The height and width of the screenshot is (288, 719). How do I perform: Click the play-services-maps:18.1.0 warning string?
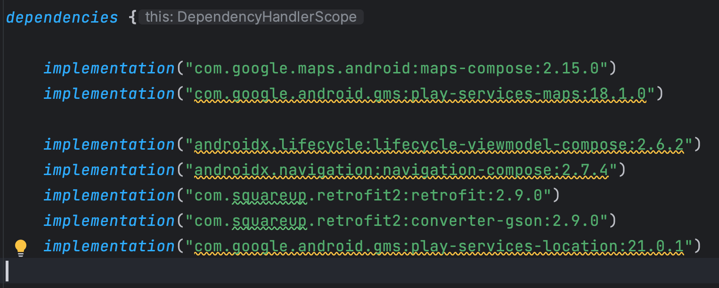420,94
